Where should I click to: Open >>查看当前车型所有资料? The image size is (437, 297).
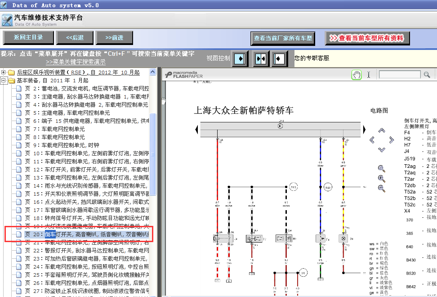click(x=367, y=38)
